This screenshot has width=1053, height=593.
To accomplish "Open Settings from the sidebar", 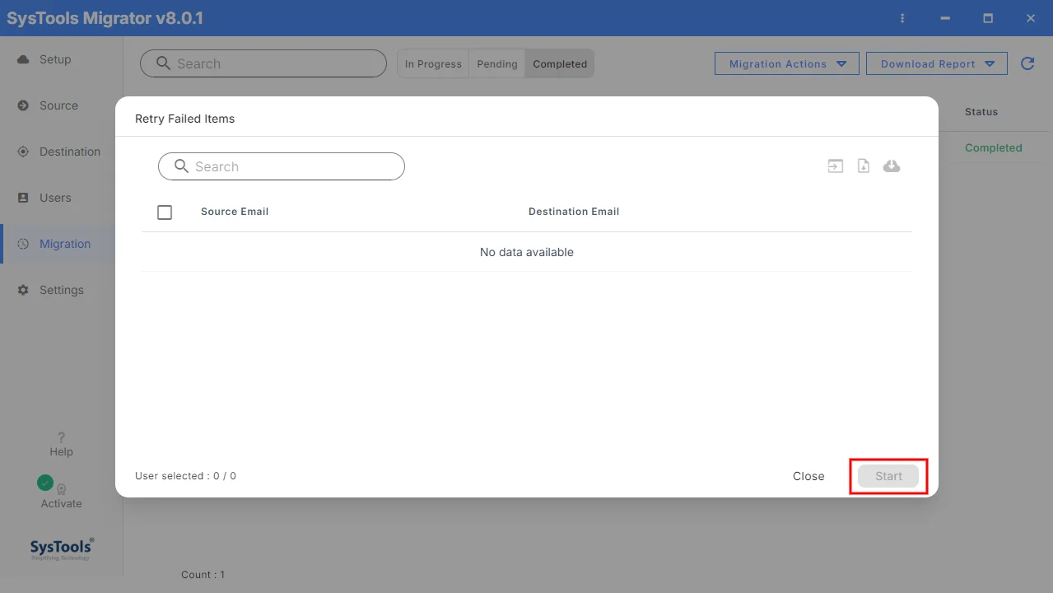I will coord(61,290).
